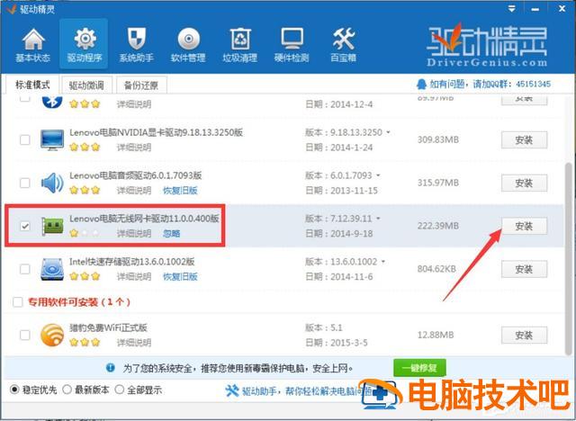The height and width of the screenshot is (421, 576).
Task: Expand version dropdown for 9.18.13.3250
Action: pos(388,132)
